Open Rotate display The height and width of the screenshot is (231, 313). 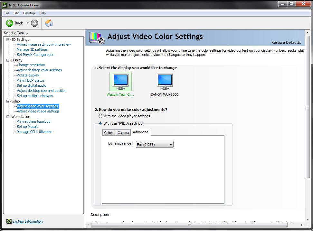tap(28, 75)
